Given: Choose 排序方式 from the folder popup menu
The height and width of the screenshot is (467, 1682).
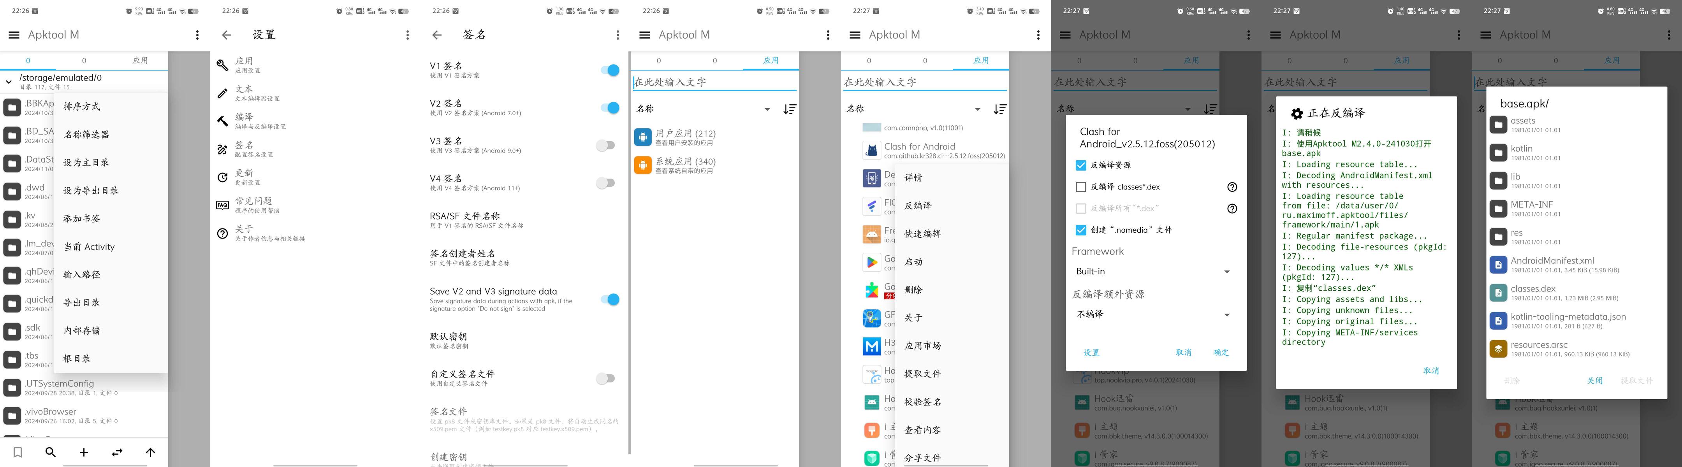Looking at the screenshot, I should (111, 106).
